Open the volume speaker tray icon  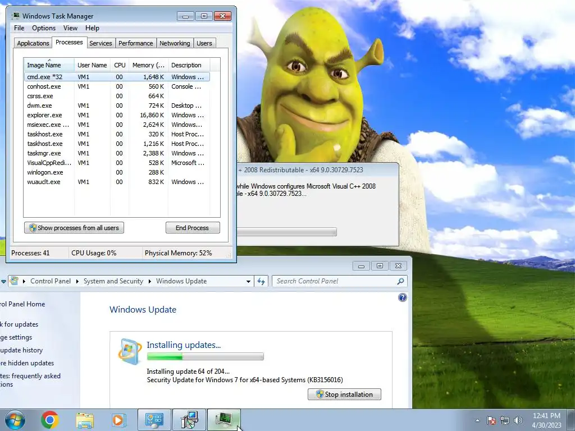click(x=518, y=420)
